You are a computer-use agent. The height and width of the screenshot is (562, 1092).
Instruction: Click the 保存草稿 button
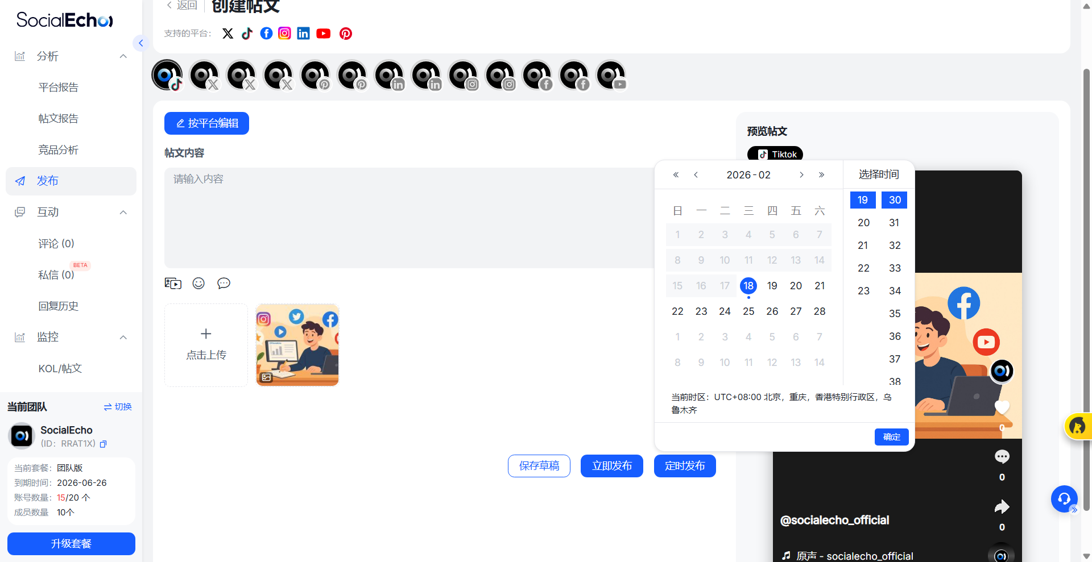click(x=539, y=466)
